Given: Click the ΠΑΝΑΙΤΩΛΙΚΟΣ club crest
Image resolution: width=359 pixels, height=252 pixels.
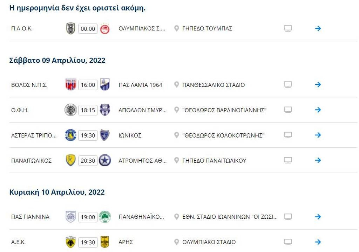Looking at the screenshot, I should coord(72,160).
